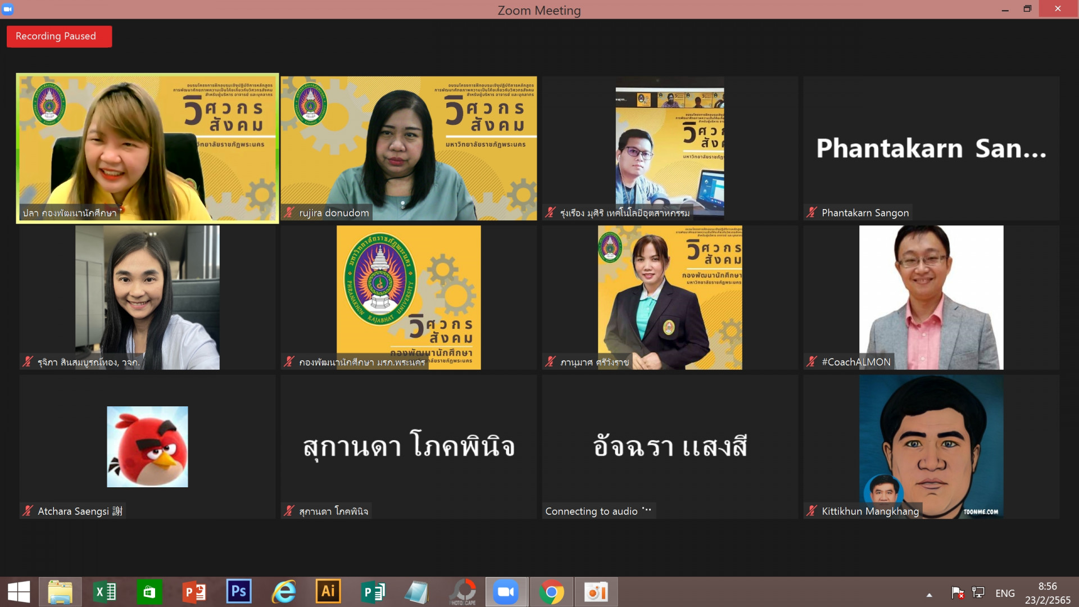The width and height of the screenshot is (1079, 607).
Task: Show hidden system tray icons
Action: pos(930,595)
